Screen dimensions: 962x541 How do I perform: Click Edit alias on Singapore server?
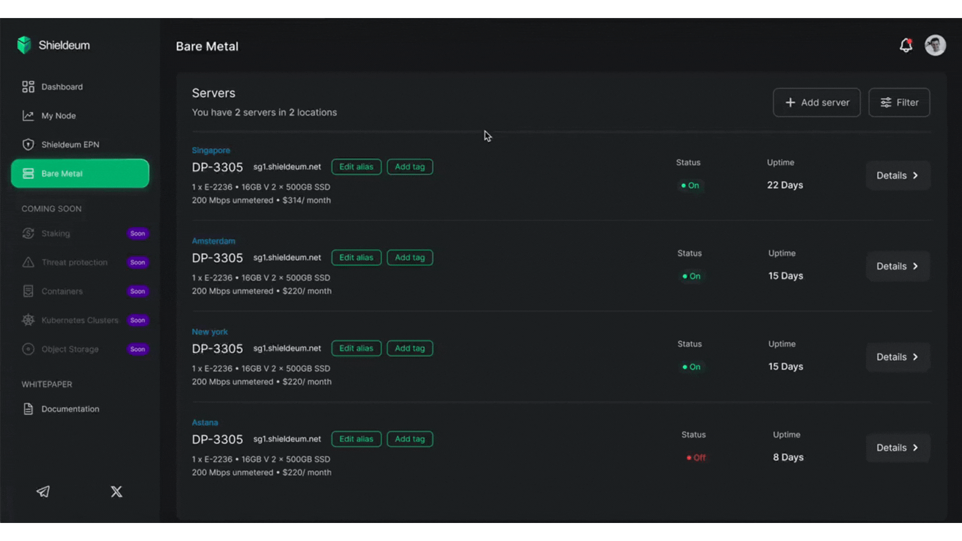point(356,167)
